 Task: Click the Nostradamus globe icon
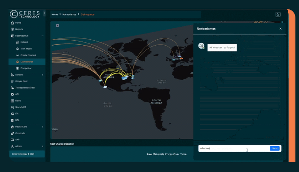(x=12, y=36)
